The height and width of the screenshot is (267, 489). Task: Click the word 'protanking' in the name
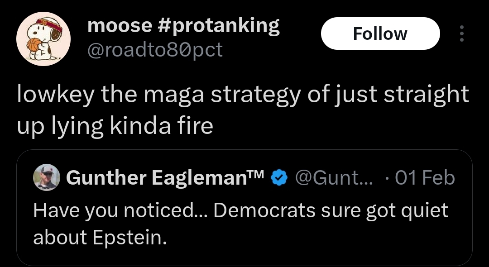(225, 26)
